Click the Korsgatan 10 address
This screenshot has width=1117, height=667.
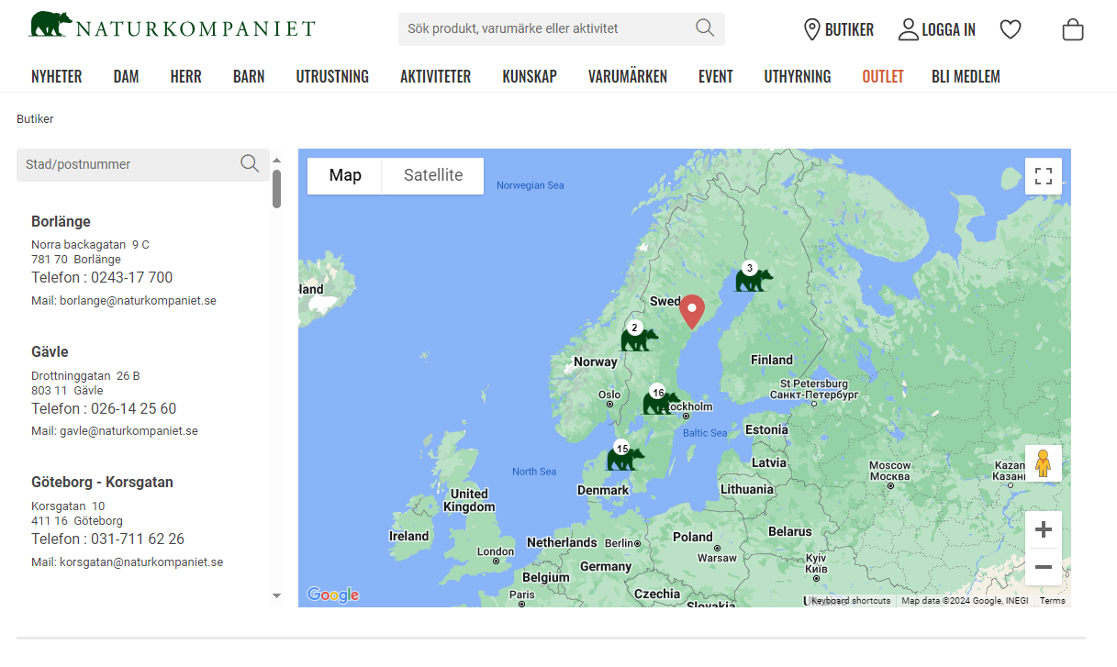68,506
